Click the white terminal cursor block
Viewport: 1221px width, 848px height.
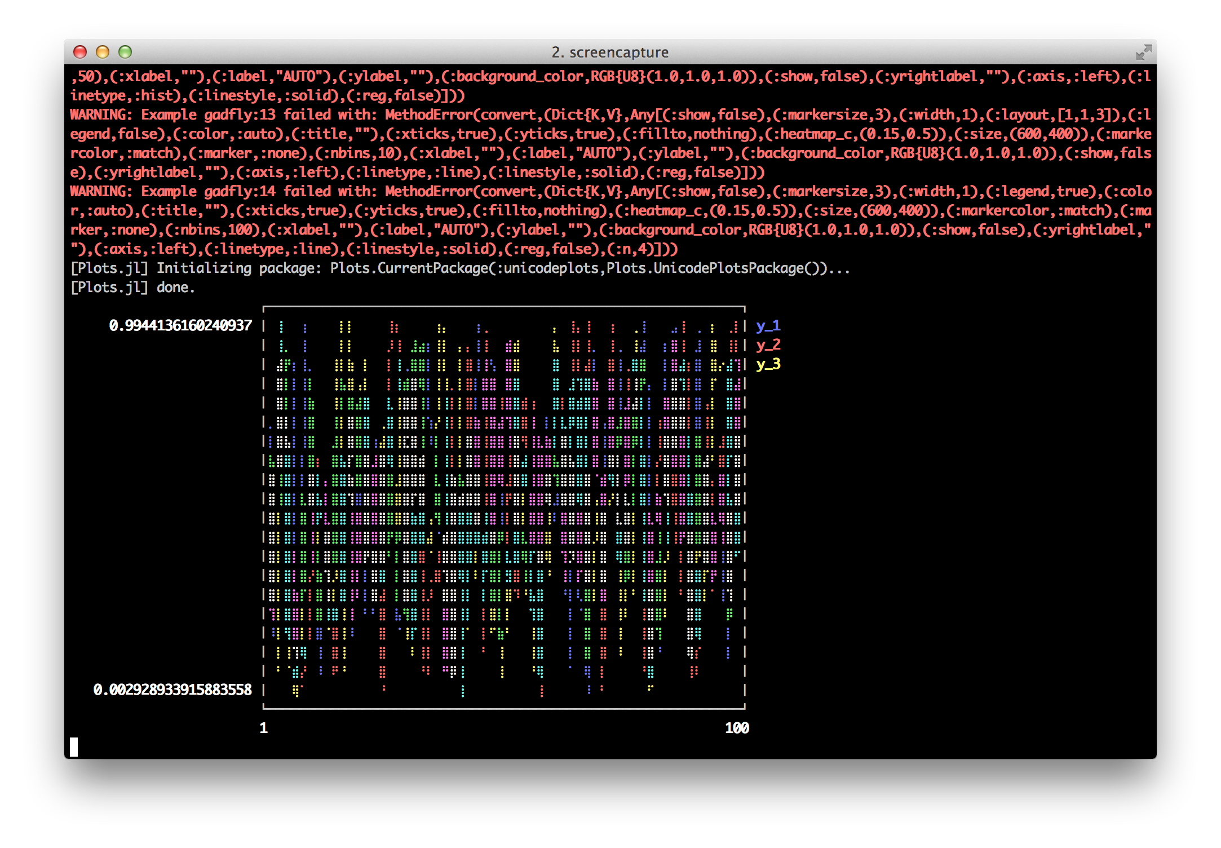click(74, 747)
